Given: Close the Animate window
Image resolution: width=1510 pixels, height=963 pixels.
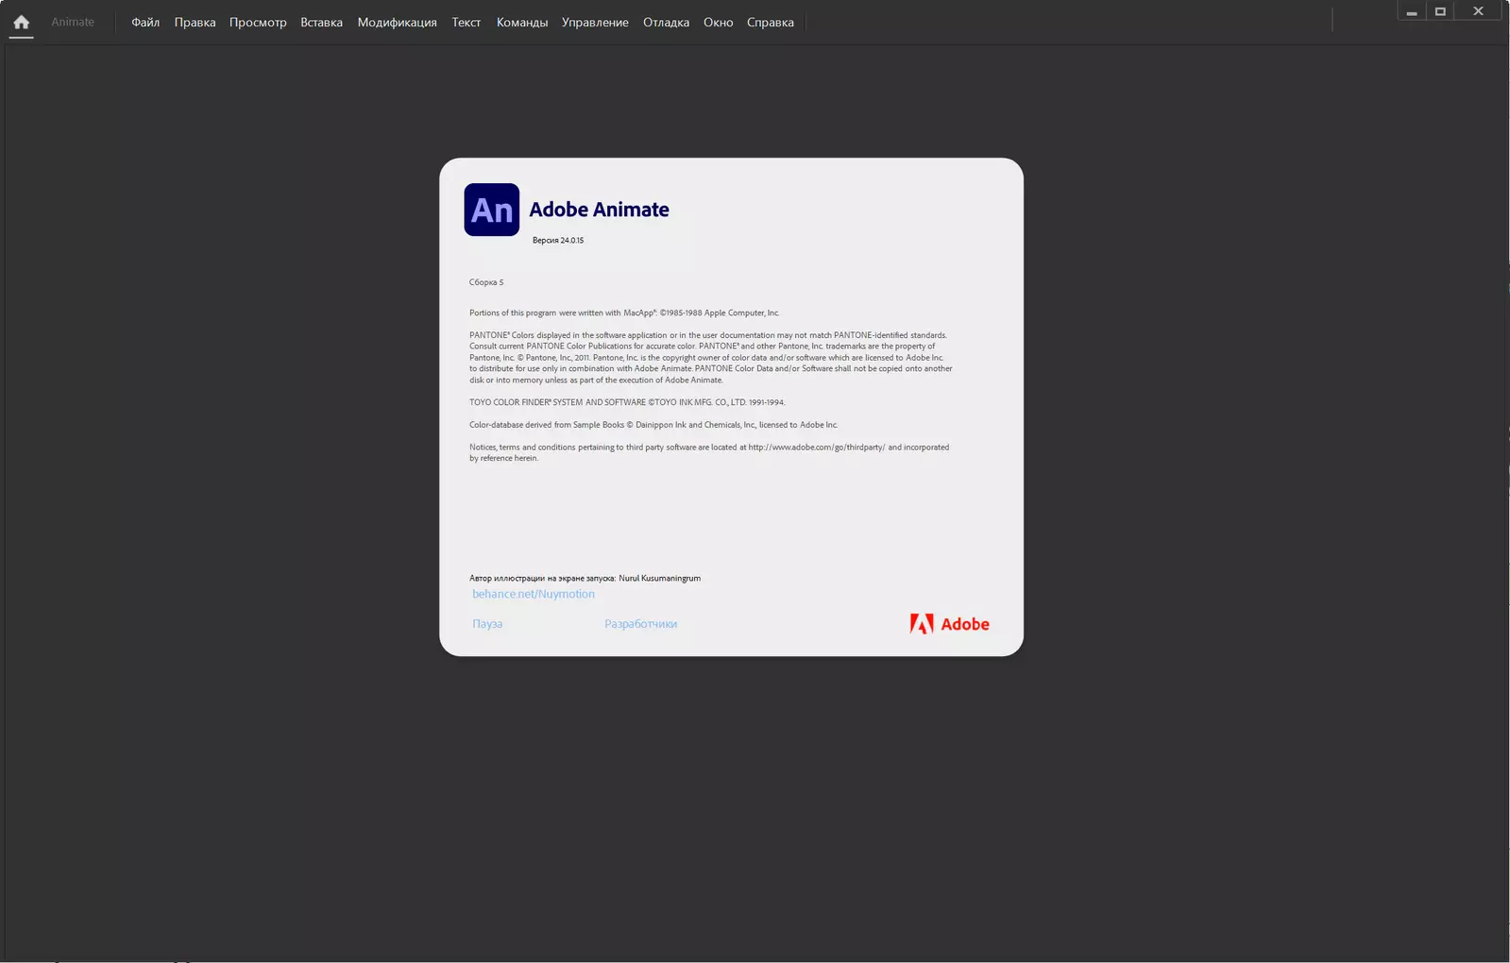Looking at the screenshot, I should 1478,12.
